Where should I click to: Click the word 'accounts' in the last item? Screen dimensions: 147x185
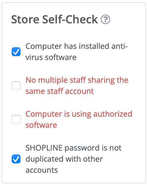pyautogui.click(x=42, y=170)
